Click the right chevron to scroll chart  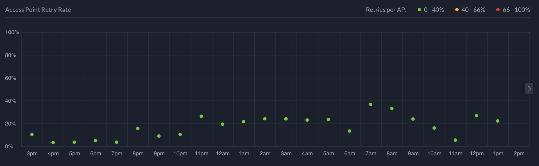point(529,89)
